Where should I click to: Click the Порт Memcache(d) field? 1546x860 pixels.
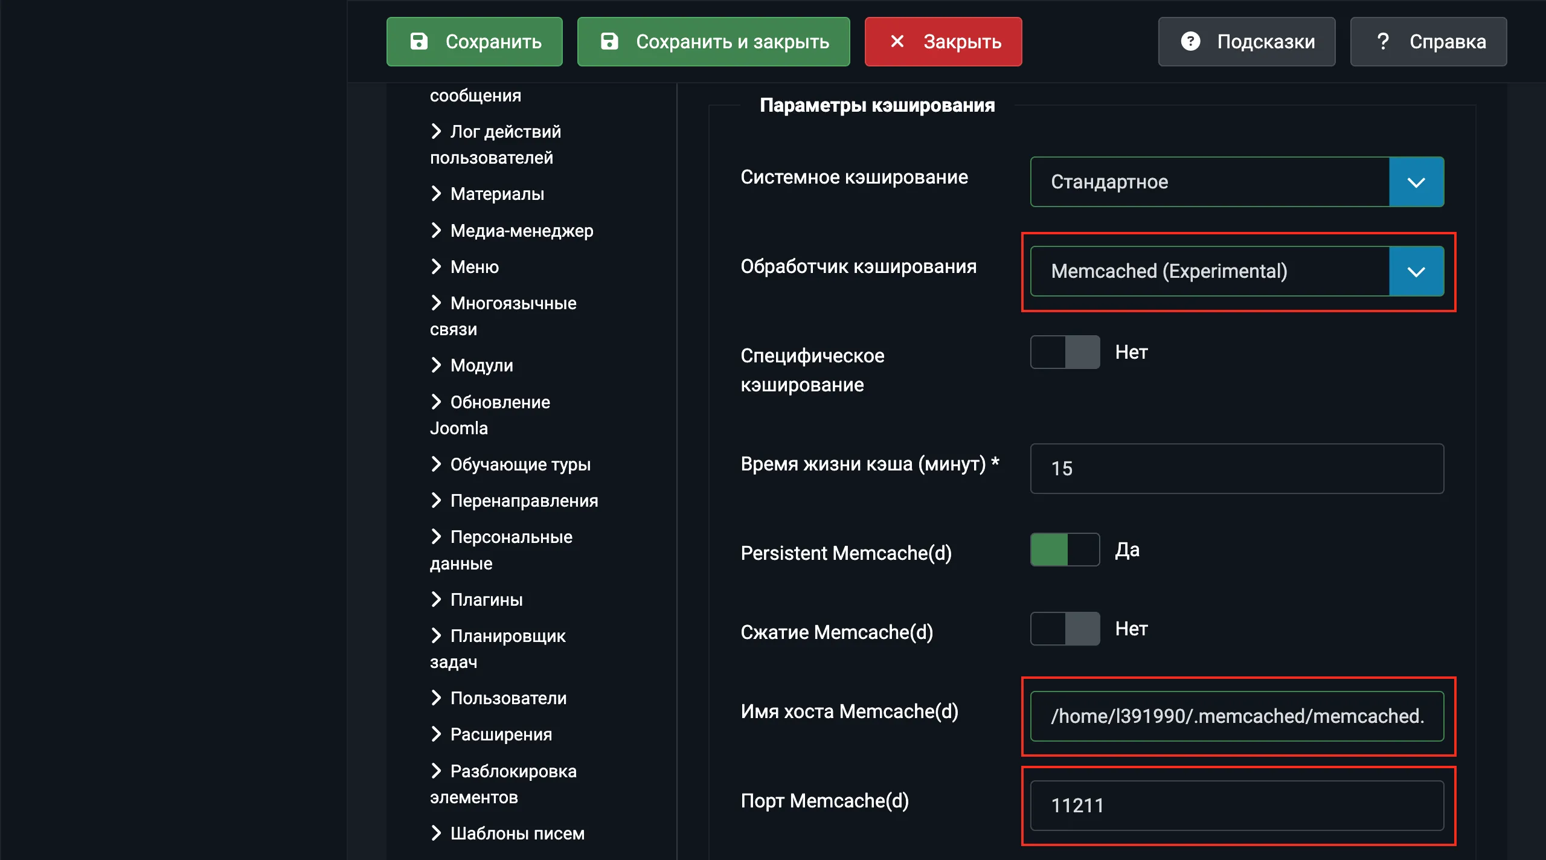point(1237,805)
